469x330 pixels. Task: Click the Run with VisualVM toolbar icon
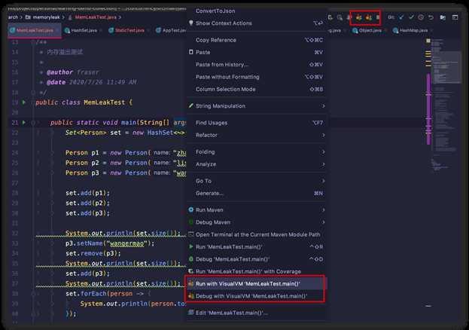coord(358,17)
